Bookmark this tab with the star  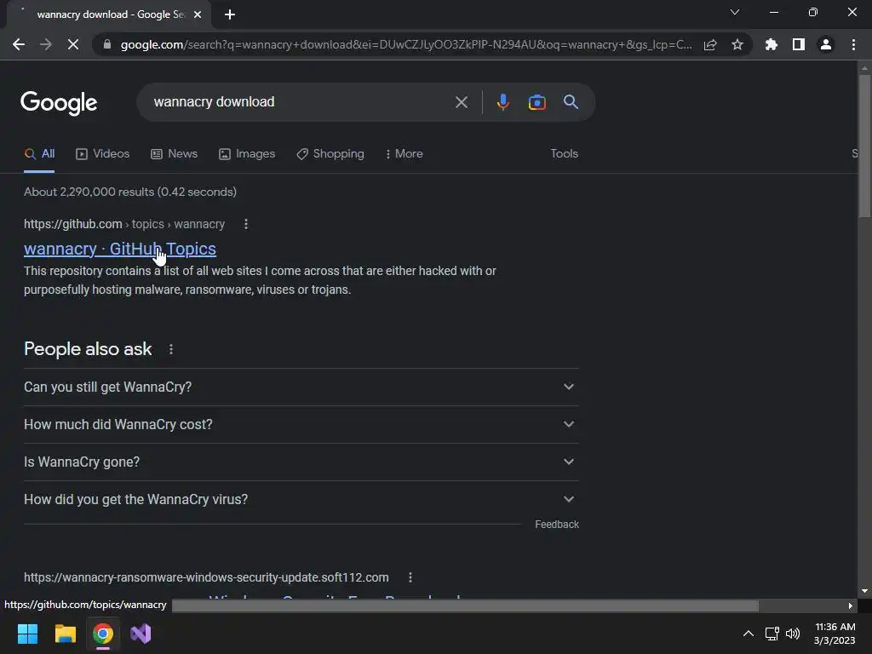click(x=737, y=44)
